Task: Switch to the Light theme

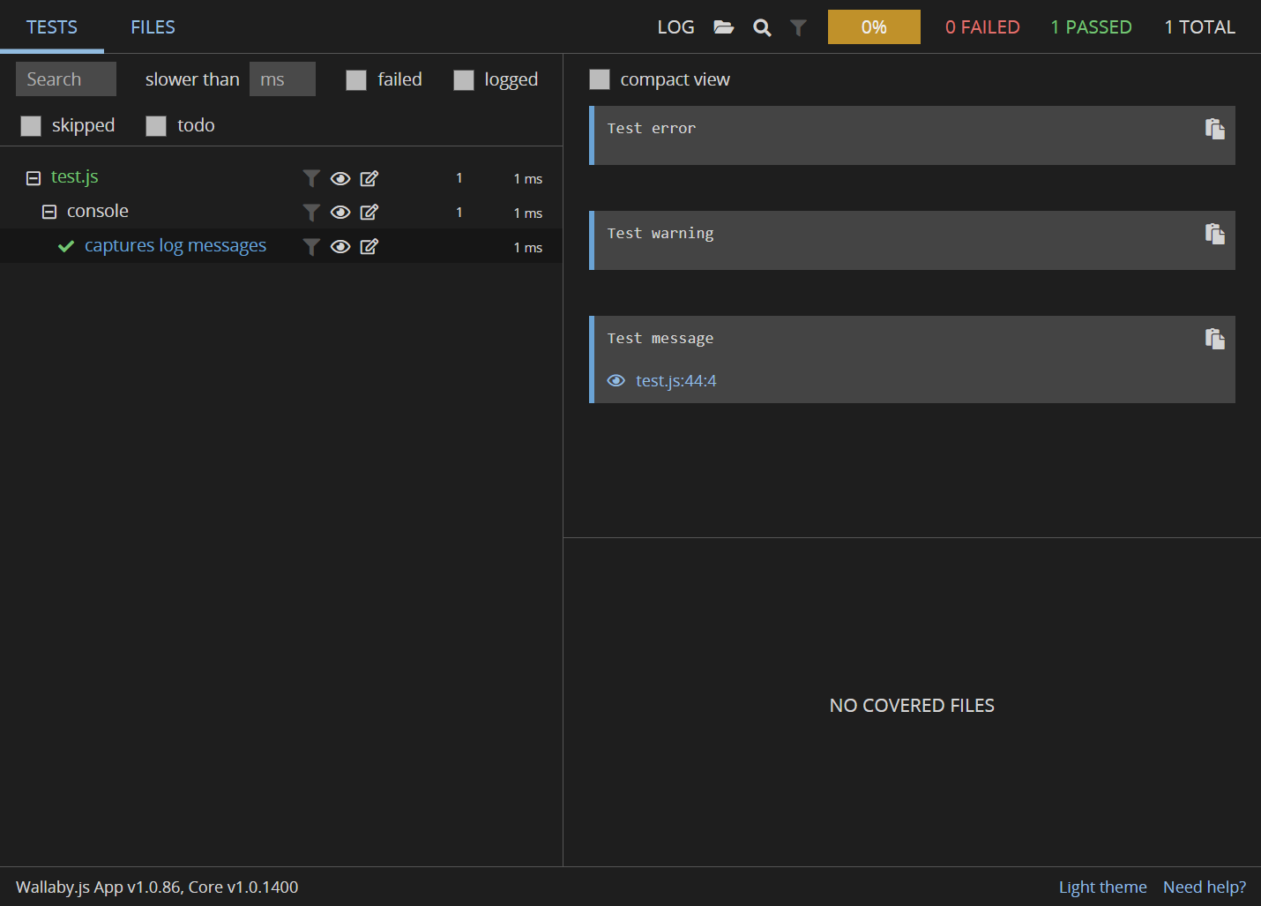Action: (x=1102, y=887)
